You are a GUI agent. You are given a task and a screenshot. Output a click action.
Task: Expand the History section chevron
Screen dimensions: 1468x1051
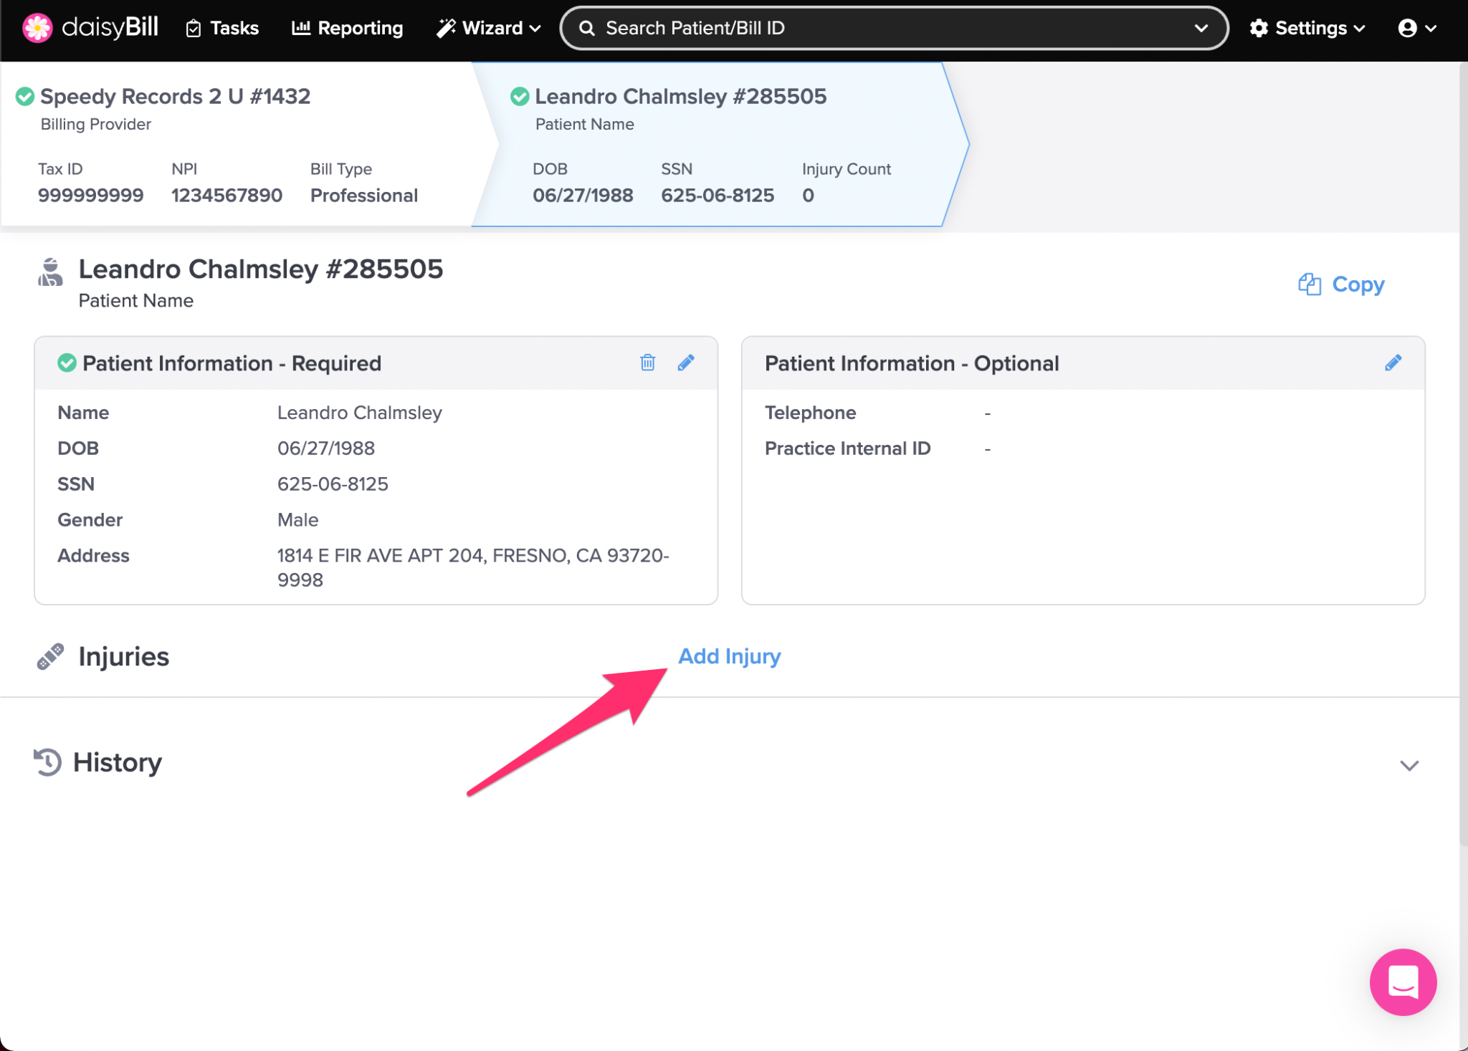[1409, 765]
